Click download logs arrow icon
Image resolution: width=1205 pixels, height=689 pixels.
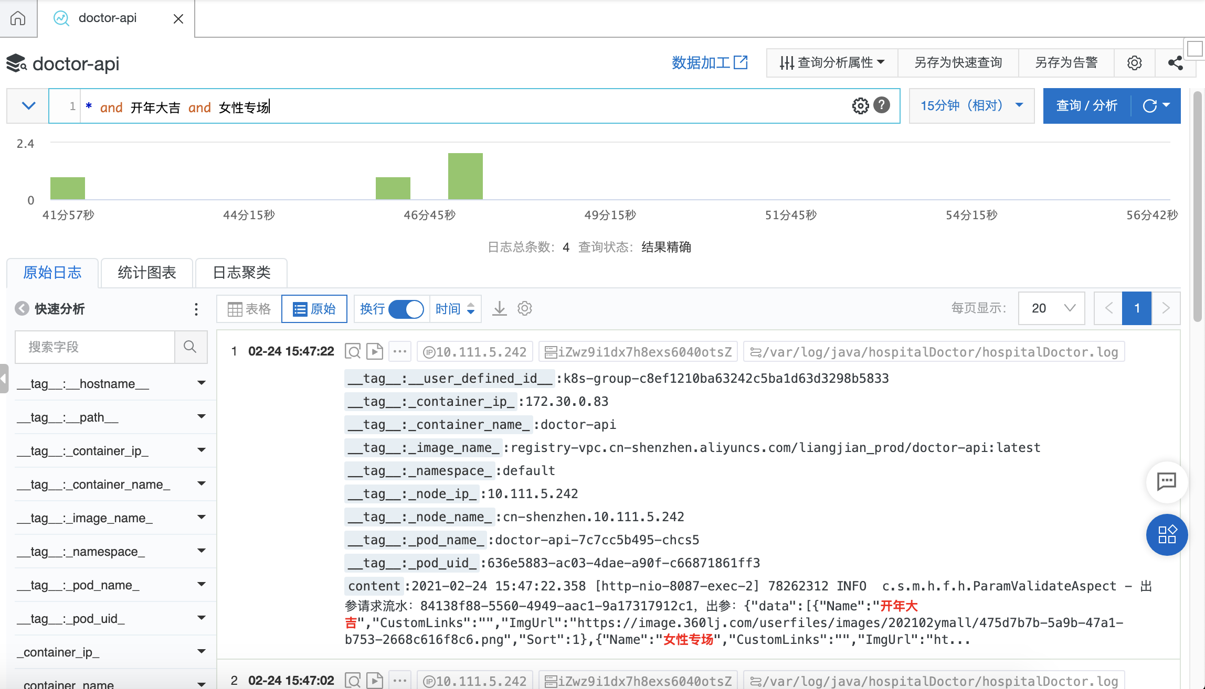point(499,308)
